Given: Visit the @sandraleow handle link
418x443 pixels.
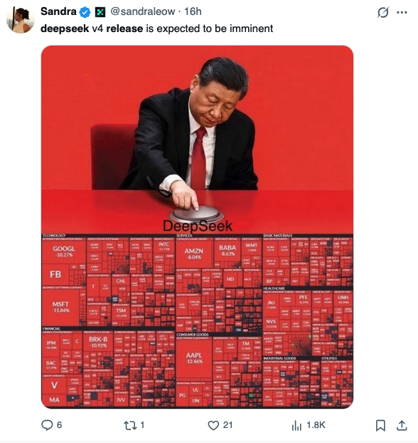Looking at the screenshot, I should (x=143, y=11).
